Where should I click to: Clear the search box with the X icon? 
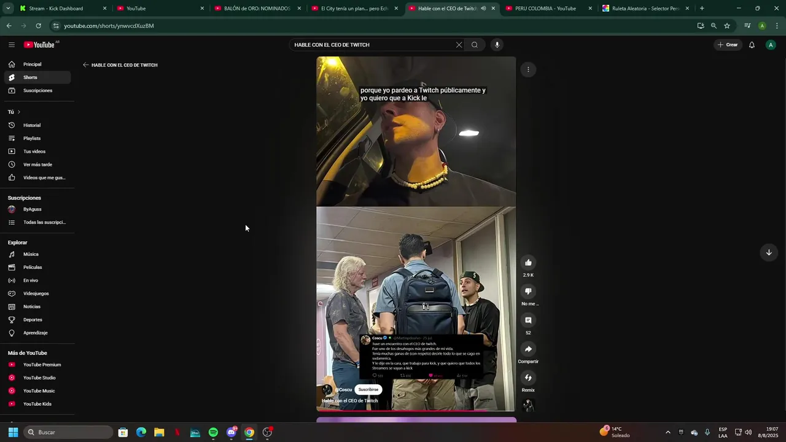(x=459, y=45)
